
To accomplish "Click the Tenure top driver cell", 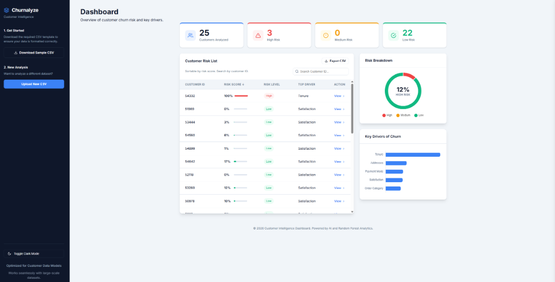I will tap(304, 96).
